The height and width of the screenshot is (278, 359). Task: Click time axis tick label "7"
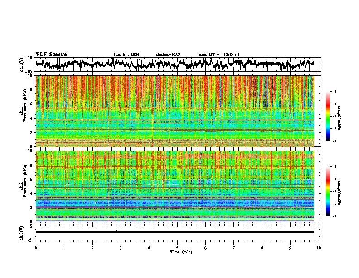234,248
